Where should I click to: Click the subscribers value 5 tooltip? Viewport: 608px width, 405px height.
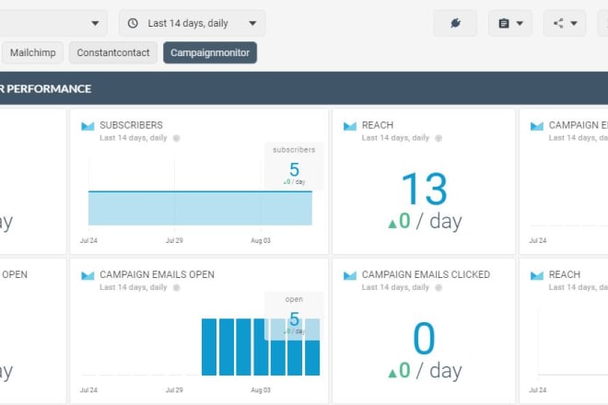pos(294,167)
